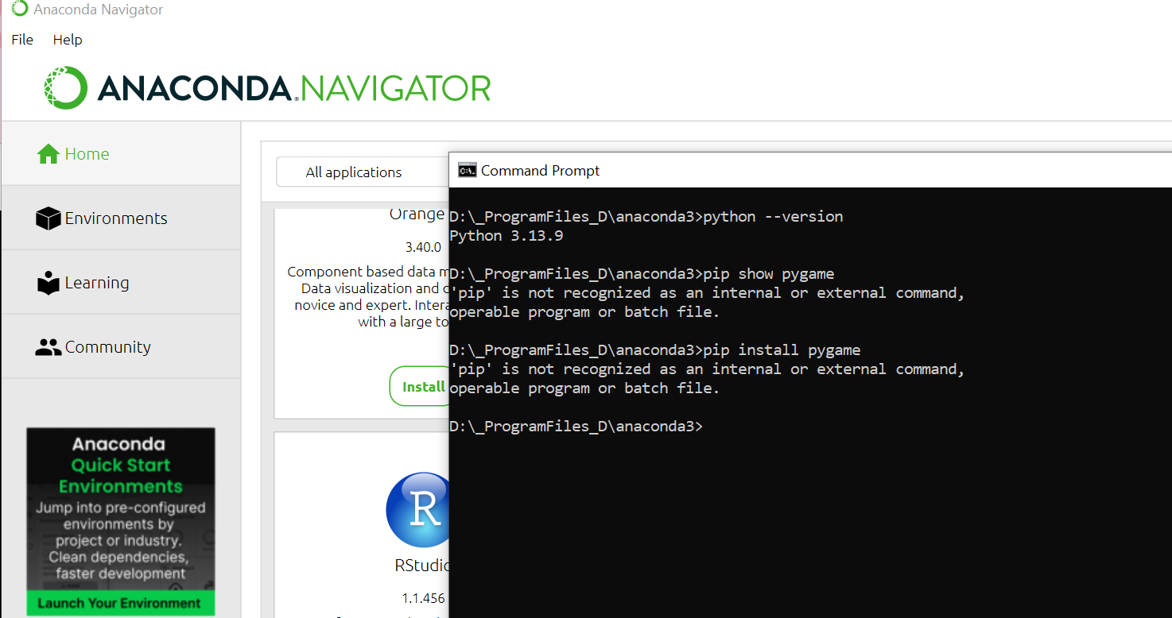Image resolution: width=1172 pixels, height=618 pixels.
Task: Click the Anaconda Navigator green ring logo
Action: pyautogui.click(x=65, y=87)
